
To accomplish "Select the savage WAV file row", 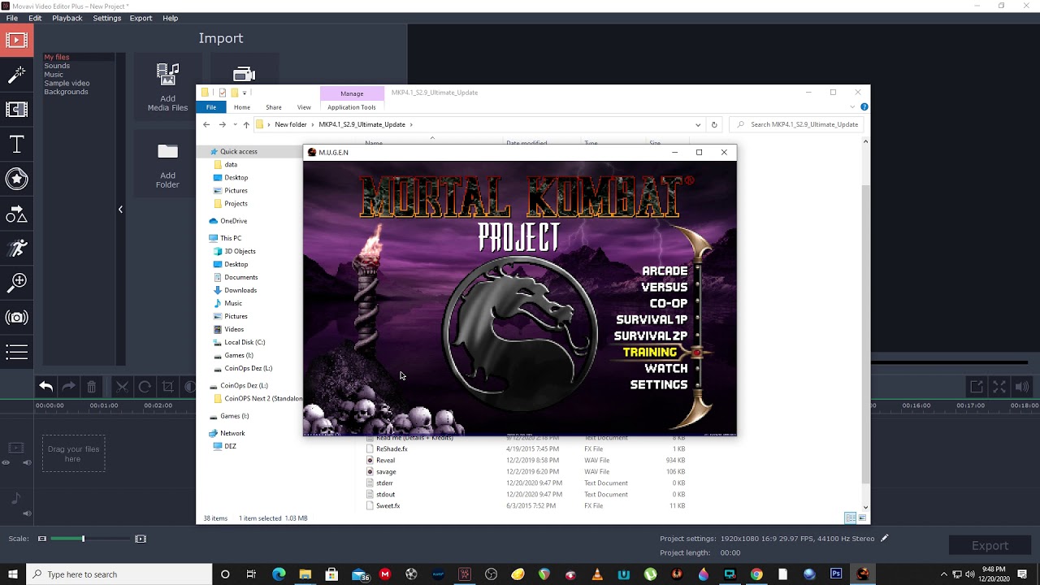I will click(528, 471).
